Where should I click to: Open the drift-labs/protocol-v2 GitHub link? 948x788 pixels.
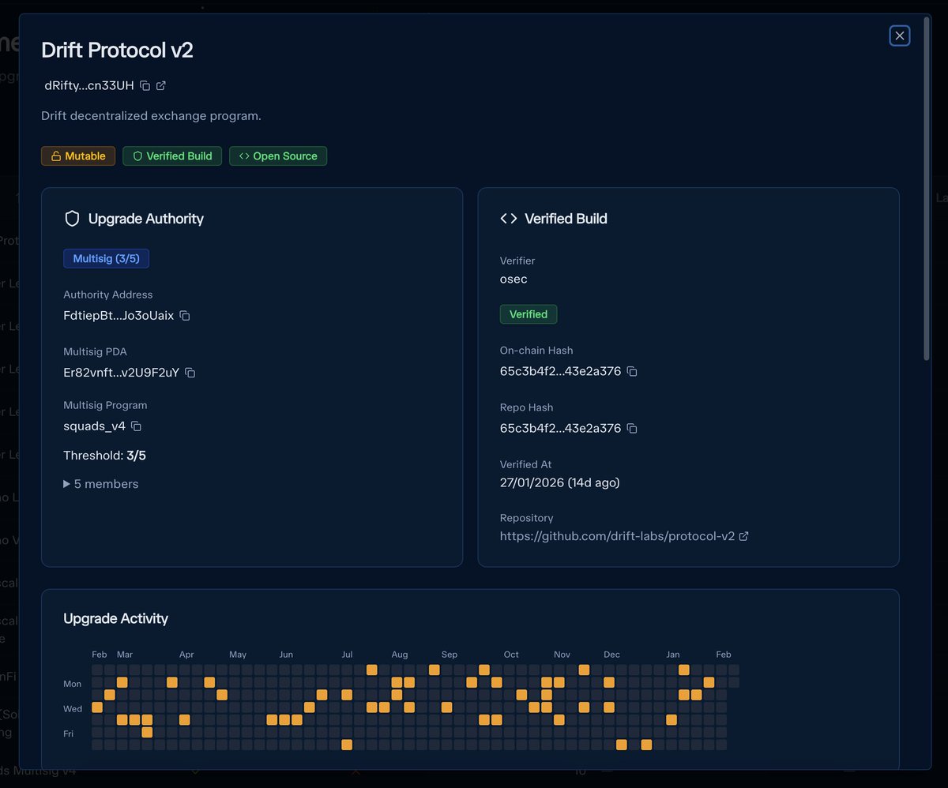[617, 536]
